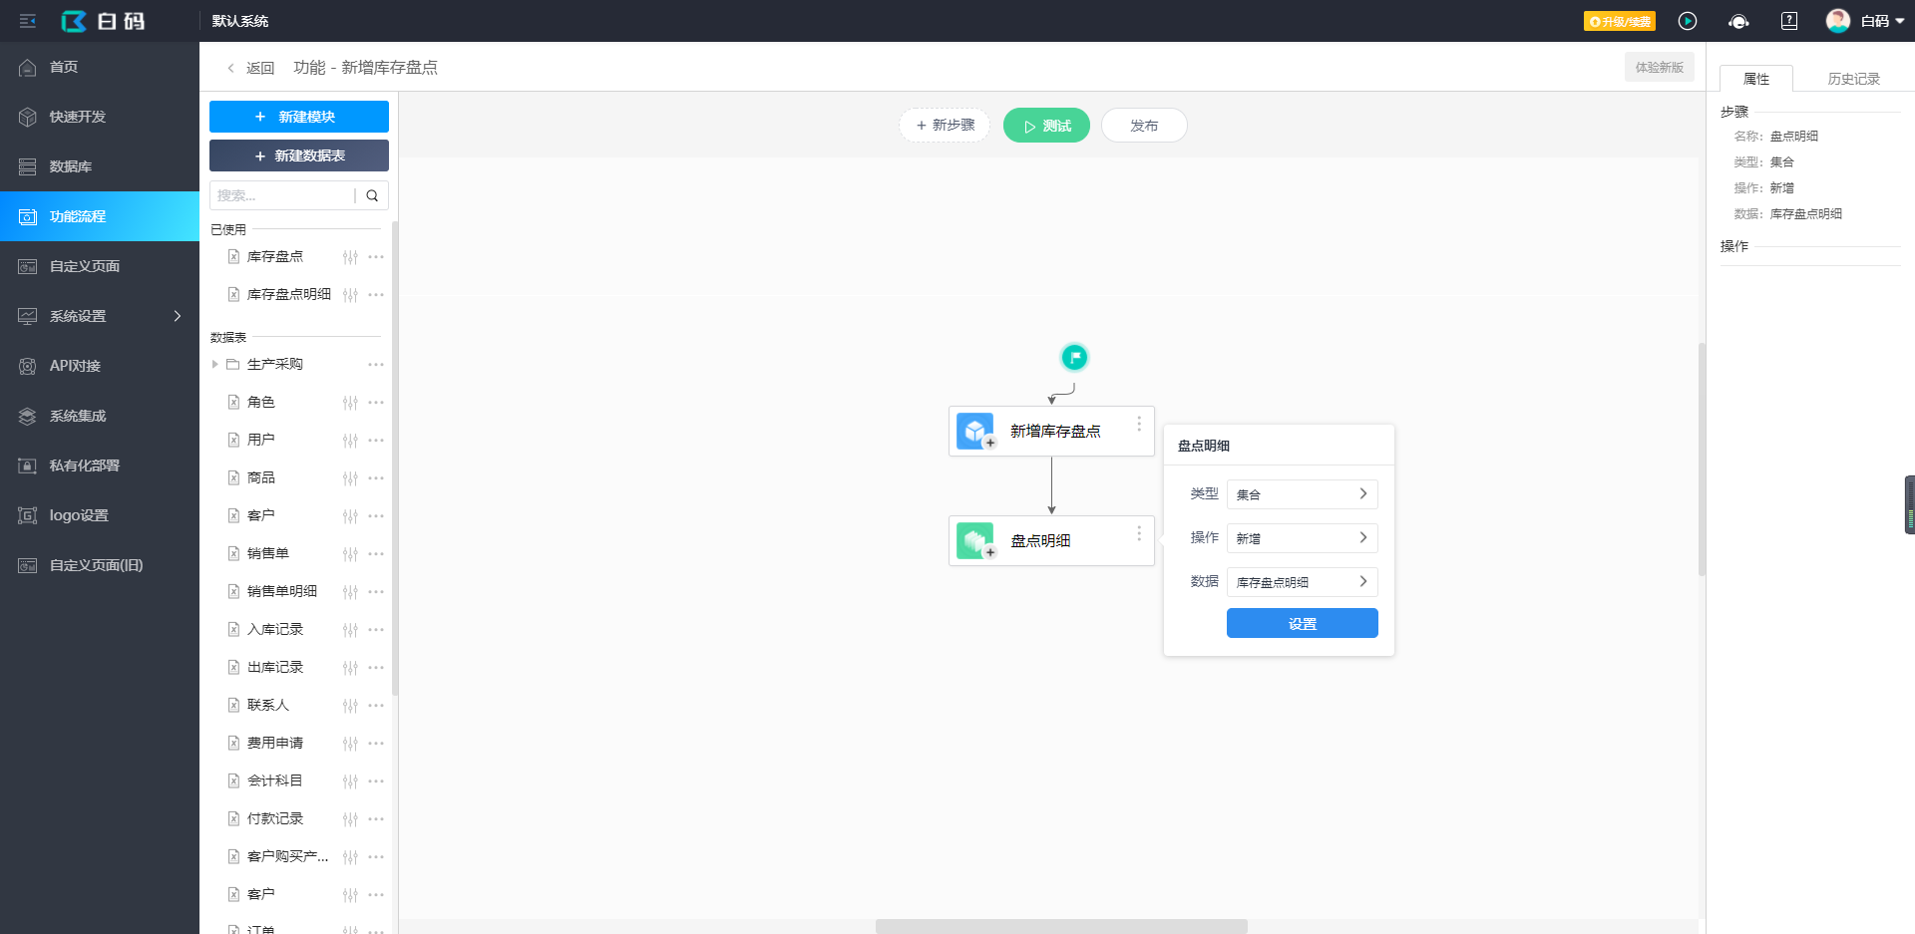This screenshot has width=1915, height=934.
Task: Open the three-dot menu on 盘点明细 step
Action: 1139,533
